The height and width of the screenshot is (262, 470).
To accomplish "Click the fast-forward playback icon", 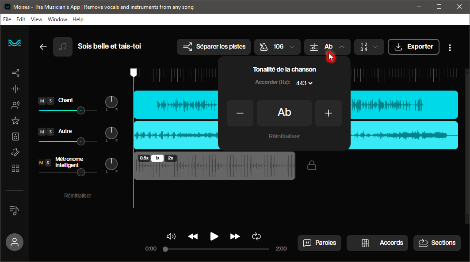I will 235,236.
